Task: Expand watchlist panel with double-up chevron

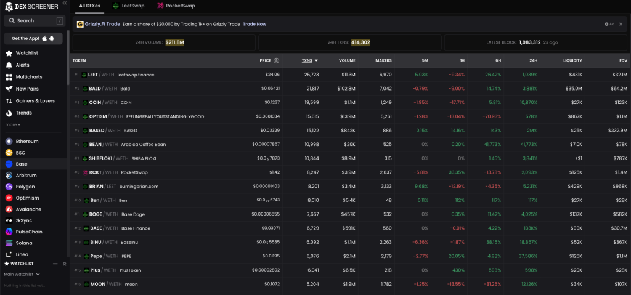Action: point(64,264)
